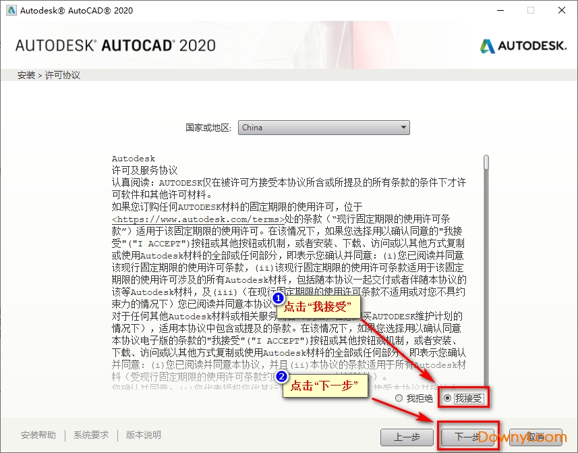Open the 国家或地区 country dropdown

[x=323, y=128]
